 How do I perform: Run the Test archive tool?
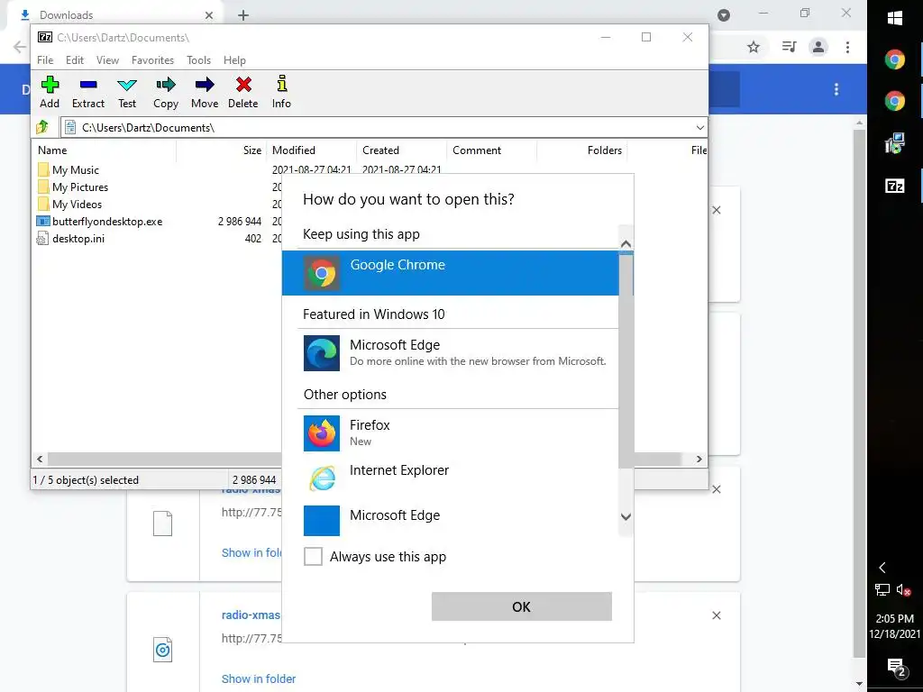tap(127, 93)
